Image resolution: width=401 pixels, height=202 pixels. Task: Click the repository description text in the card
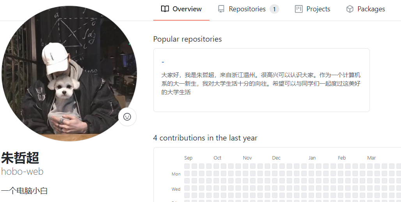(261, 83)
